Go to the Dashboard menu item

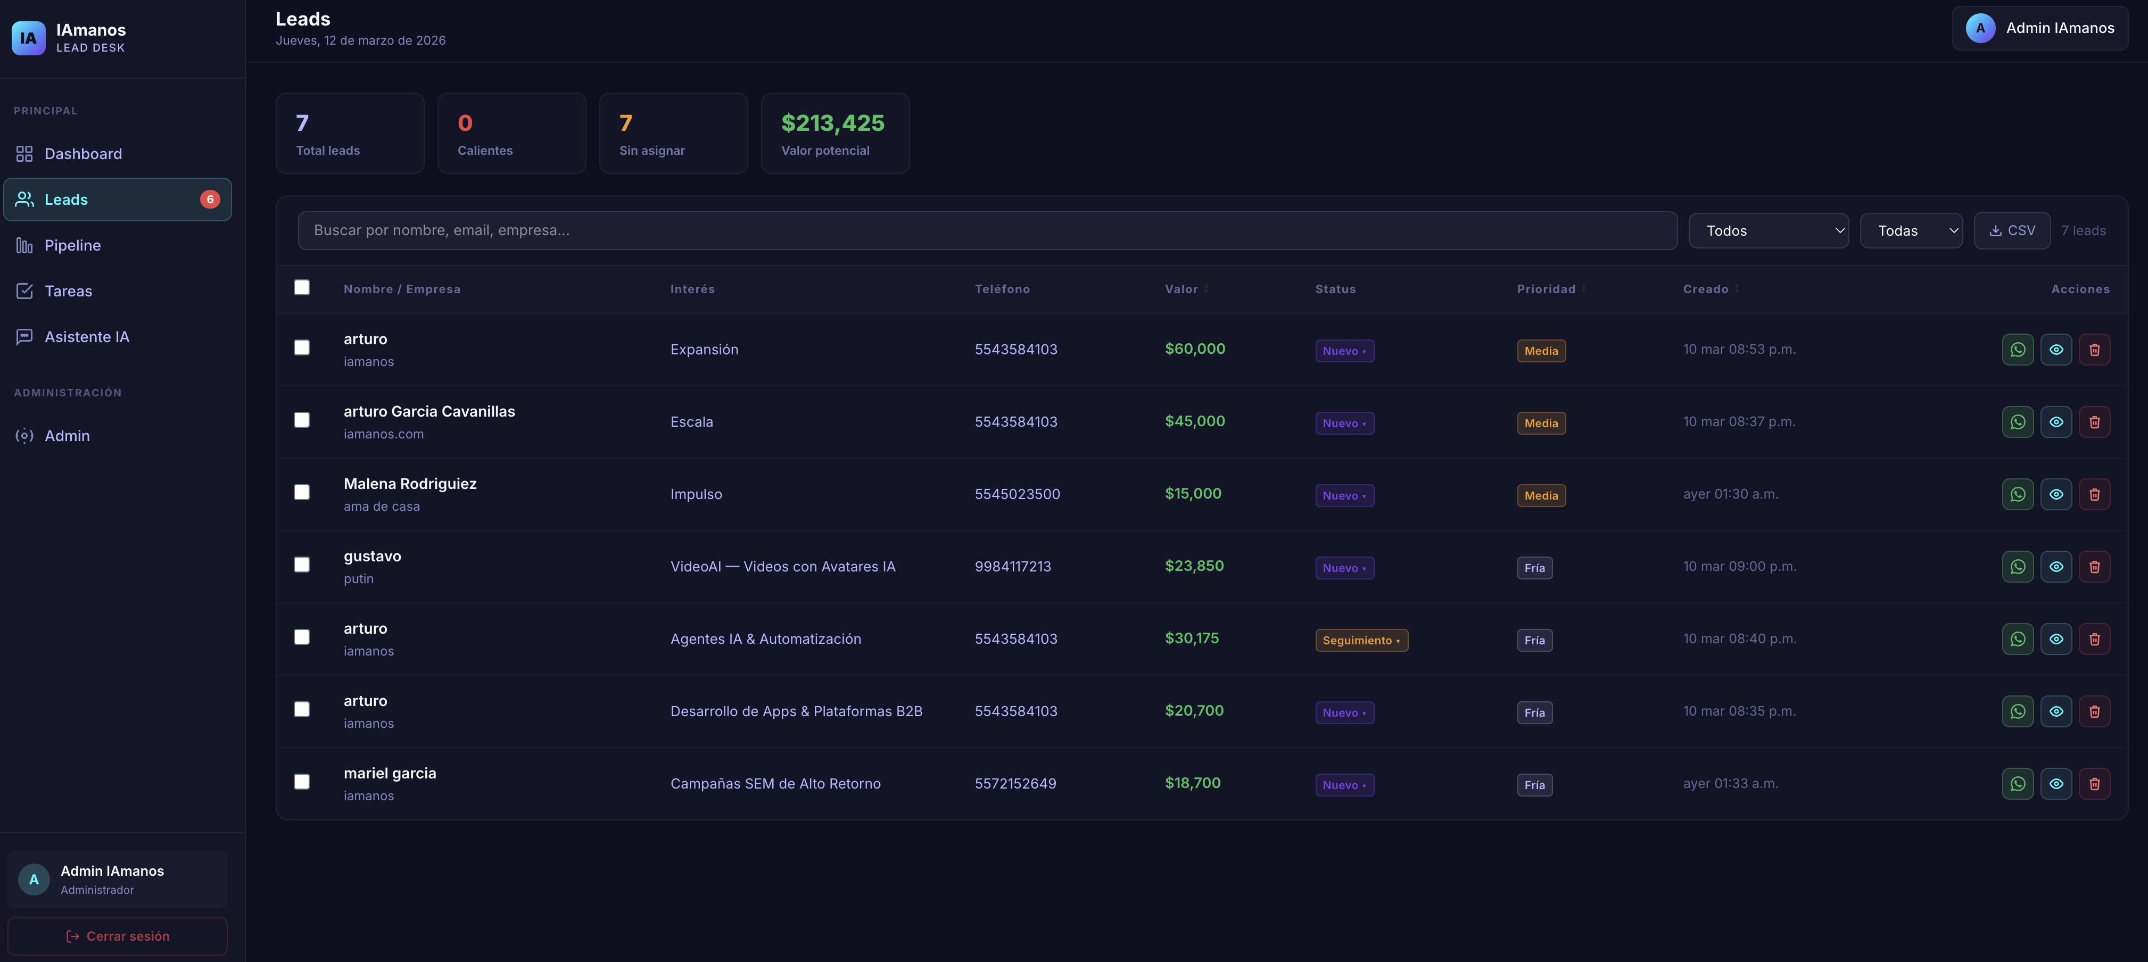(82, 153)
